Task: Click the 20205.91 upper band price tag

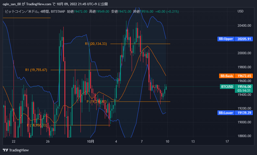Action: point(244,39)
